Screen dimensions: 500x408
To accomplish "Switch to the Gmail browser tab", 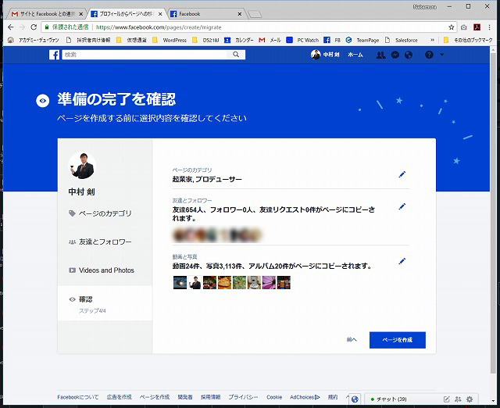I will 44,13.
